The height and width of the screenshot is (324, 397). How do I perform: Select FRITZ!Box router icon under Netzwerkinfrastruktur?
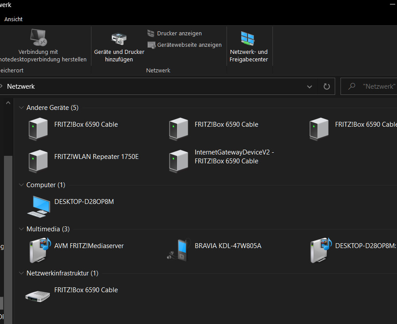pyautogui.click(x=38, y=296)
